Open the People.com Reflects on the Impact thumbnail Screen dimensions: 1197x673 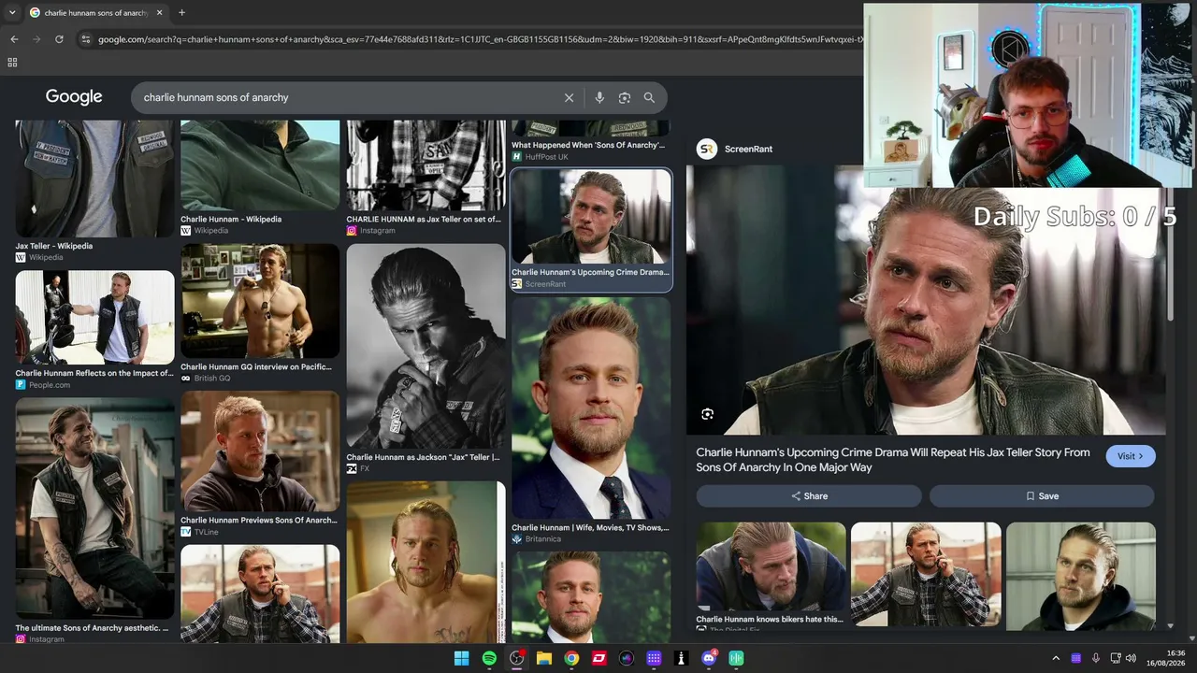pos(94,318)
